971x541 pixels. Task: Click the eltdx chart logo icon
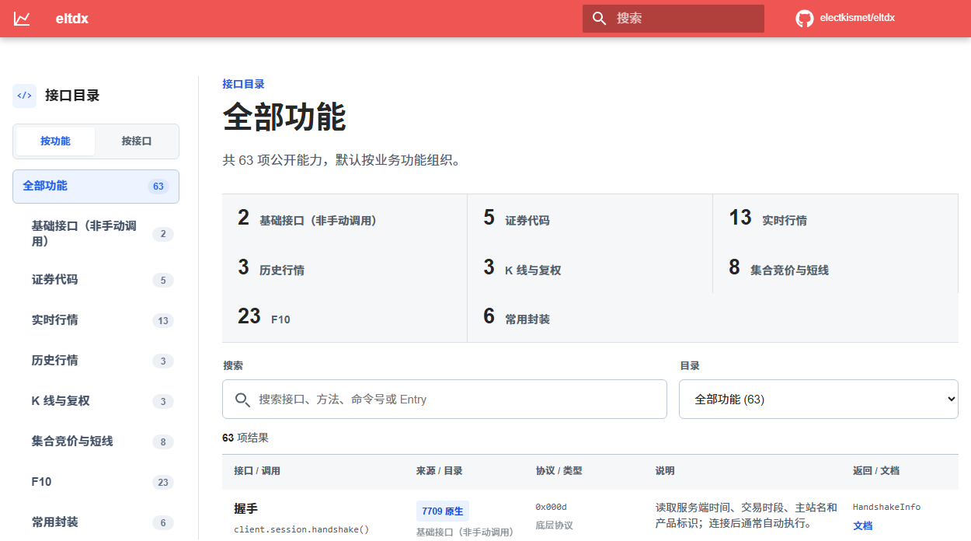[x=22, y=18]
